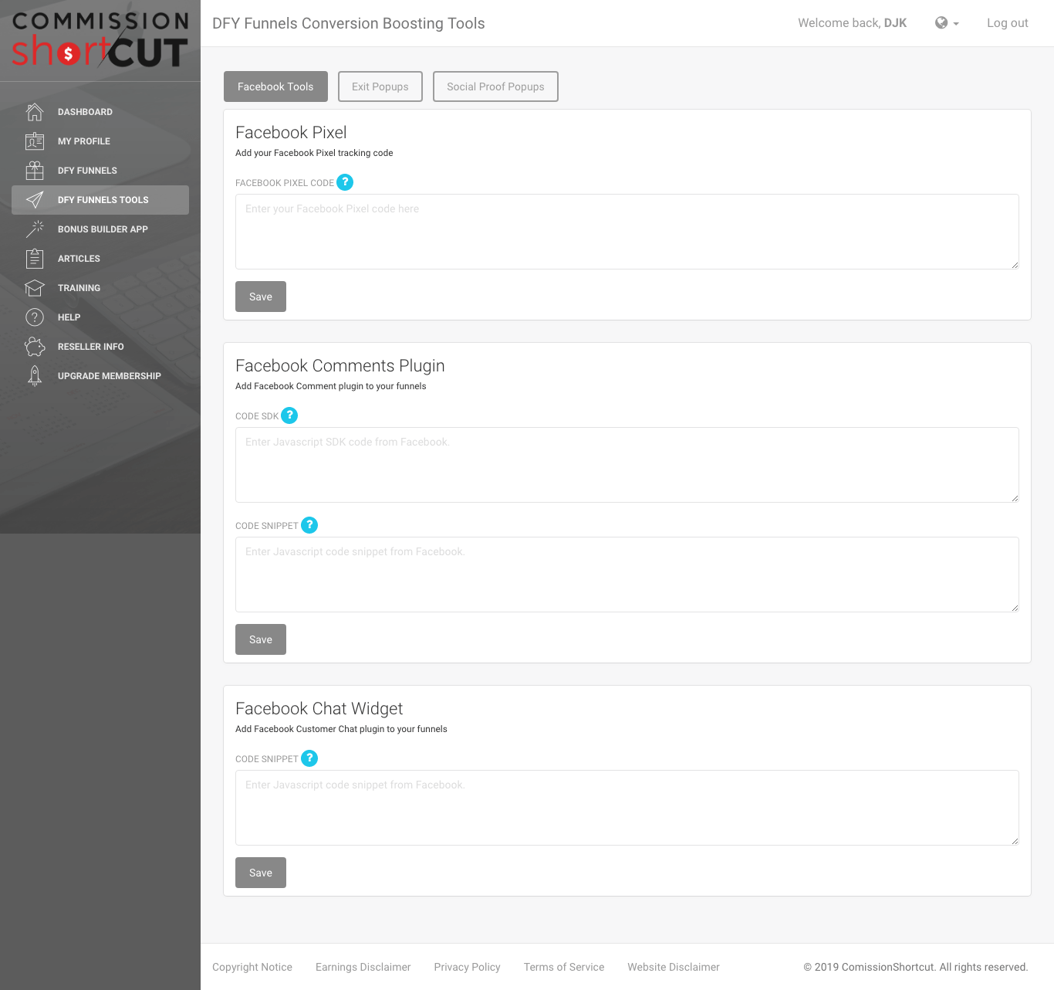
Task: Click the Reseller Info piggy bank icon
Action: click(x=35, y=347)
